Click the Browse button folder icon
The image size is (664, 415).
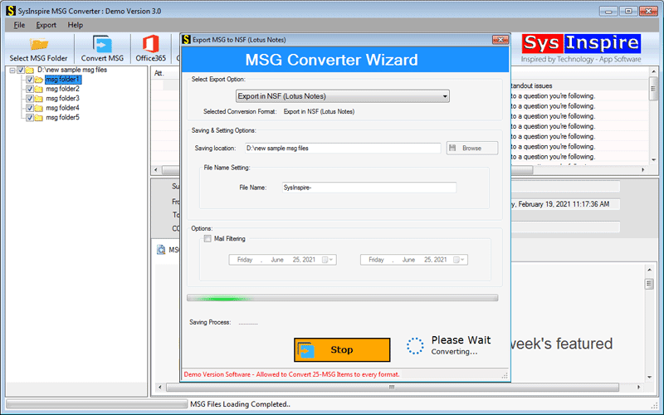pos(454,148)
